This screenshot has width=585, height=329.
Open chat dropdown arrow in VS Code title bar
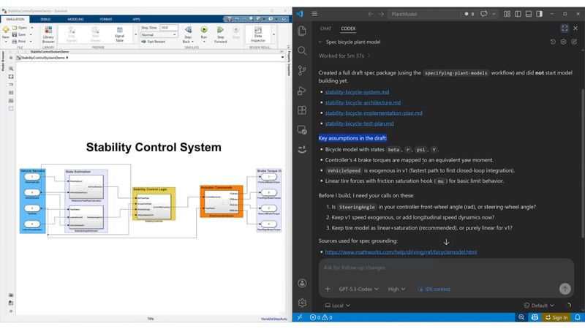[x=494, y=14]
